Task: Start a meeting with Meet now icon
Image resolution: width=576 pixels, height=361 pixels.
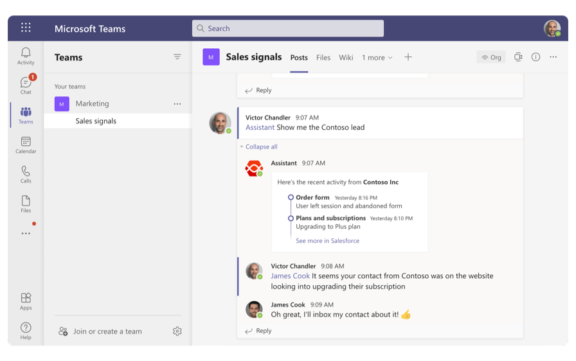Action: pos(518,57)
